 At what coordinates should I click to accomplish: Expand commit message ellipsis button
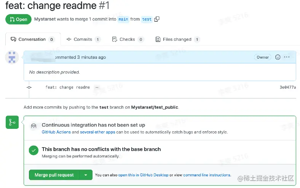coord(97,87)
